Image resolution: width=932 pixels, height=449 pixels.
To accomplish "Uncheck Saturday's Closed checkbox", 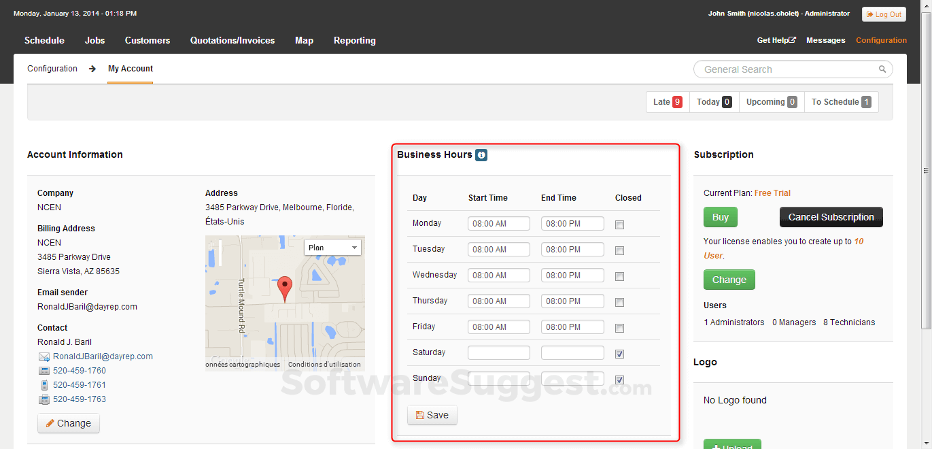I will tap(619, 354).
